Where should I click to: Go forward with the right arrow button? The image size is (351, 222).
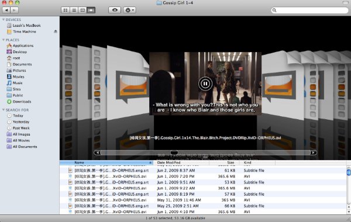point(14,10)
